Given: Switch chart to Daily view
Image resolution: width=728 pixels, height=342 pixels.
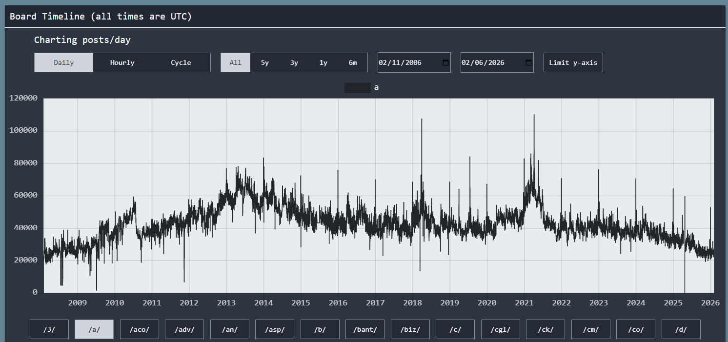Looking at the screenshot, I should coord(64,62).
